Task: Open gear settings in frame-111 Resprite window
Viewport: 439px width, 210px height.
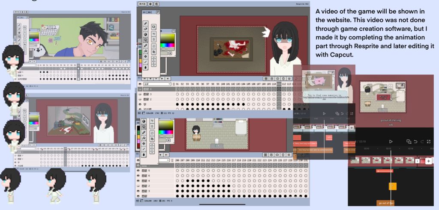Action: click(150, 4)
